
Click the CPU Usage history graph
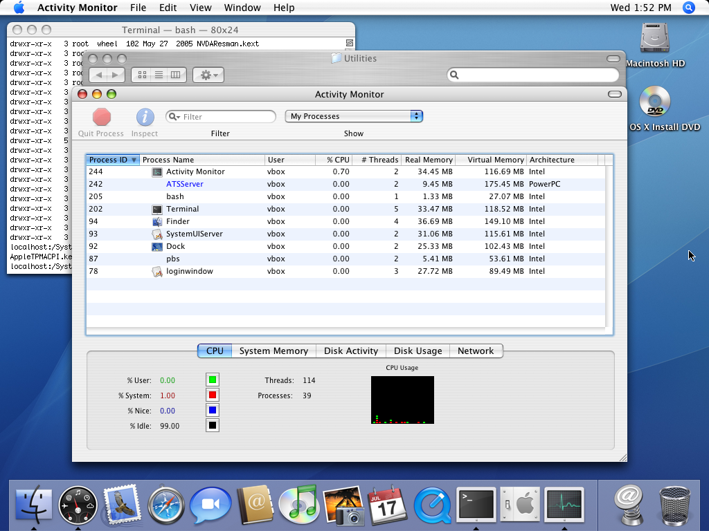click(x=402, y=400)
